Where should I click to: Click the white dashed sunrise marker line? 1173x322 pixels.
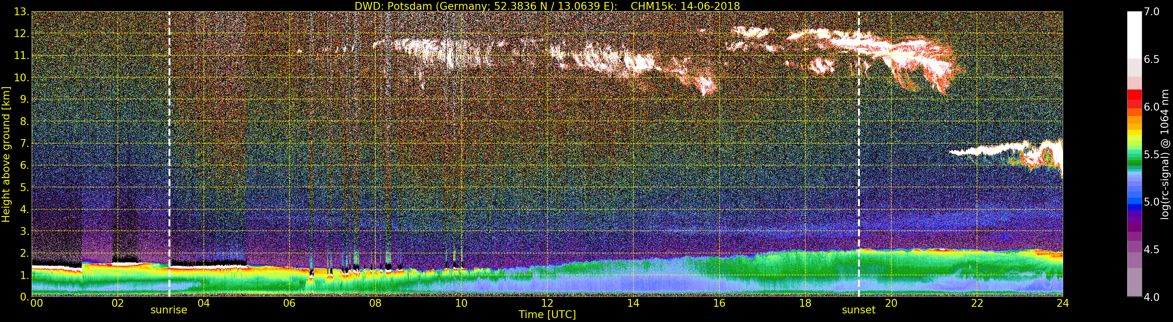(x=169, y=154)
